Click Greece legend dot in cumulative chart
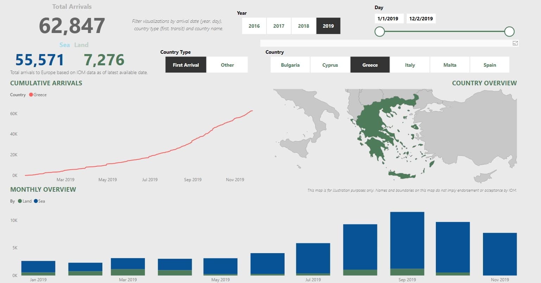 (x=31, y=95)
